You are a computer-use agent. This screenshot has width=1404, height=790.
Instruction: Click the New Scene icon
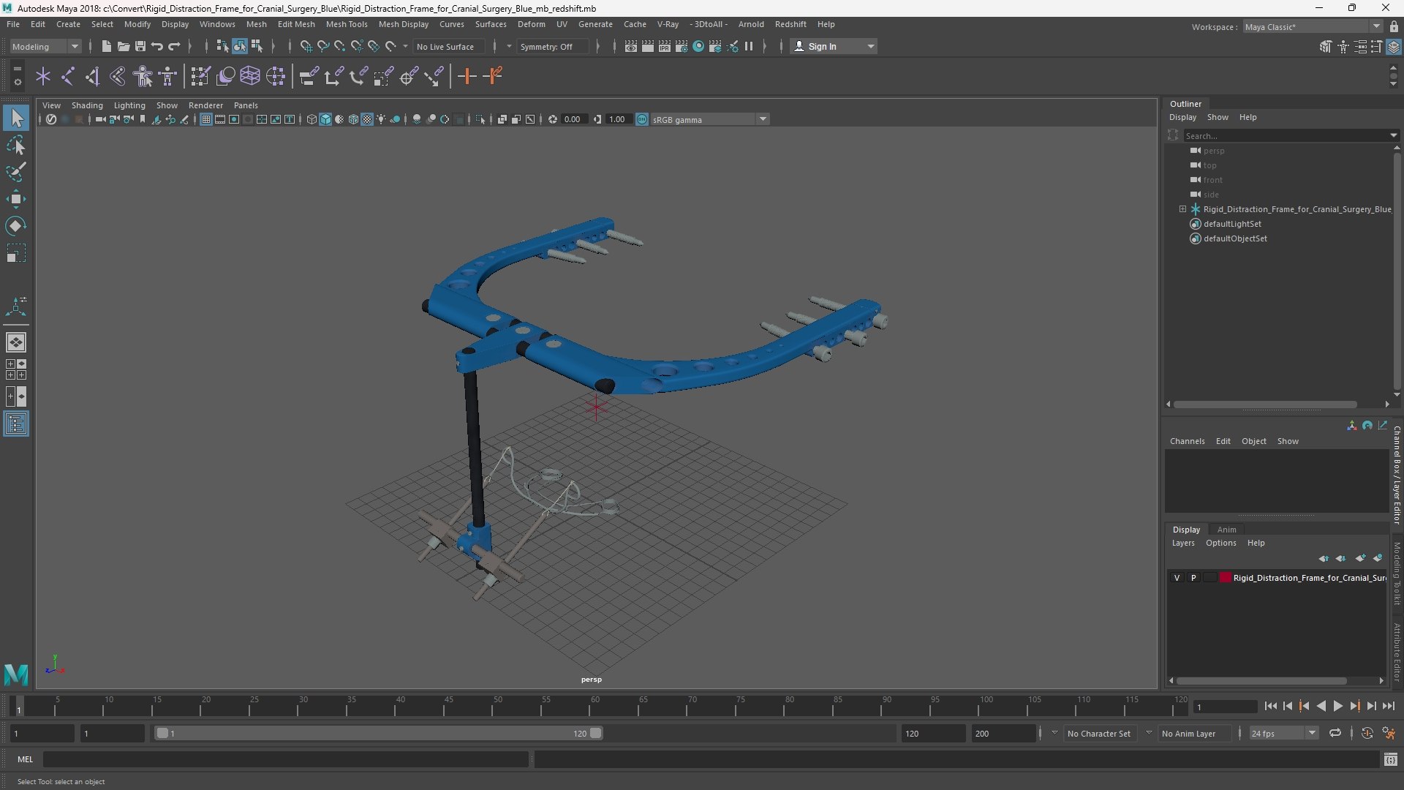coord(106,47)
